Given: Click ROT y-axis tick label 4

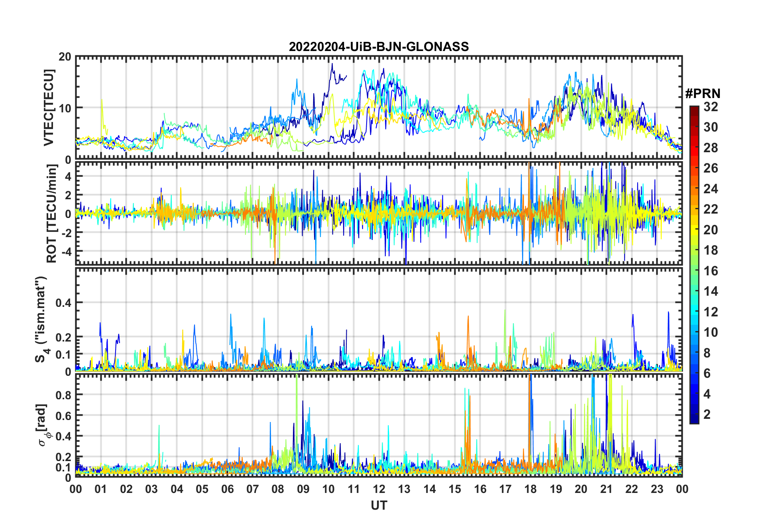Looking at the screenshot, I should (68, 176).
